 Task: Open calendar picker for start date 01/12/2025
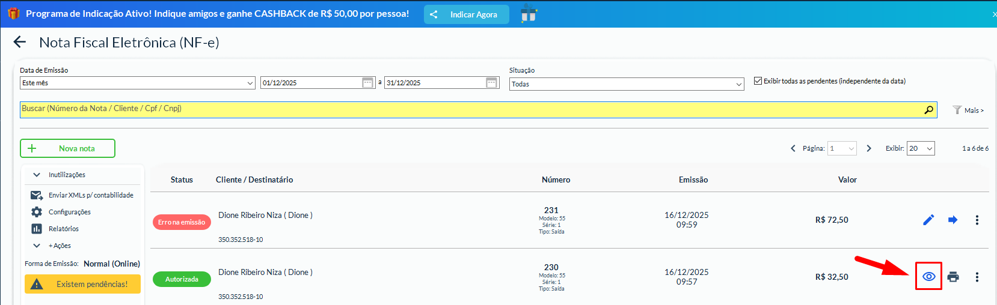(x=368, y=83)
